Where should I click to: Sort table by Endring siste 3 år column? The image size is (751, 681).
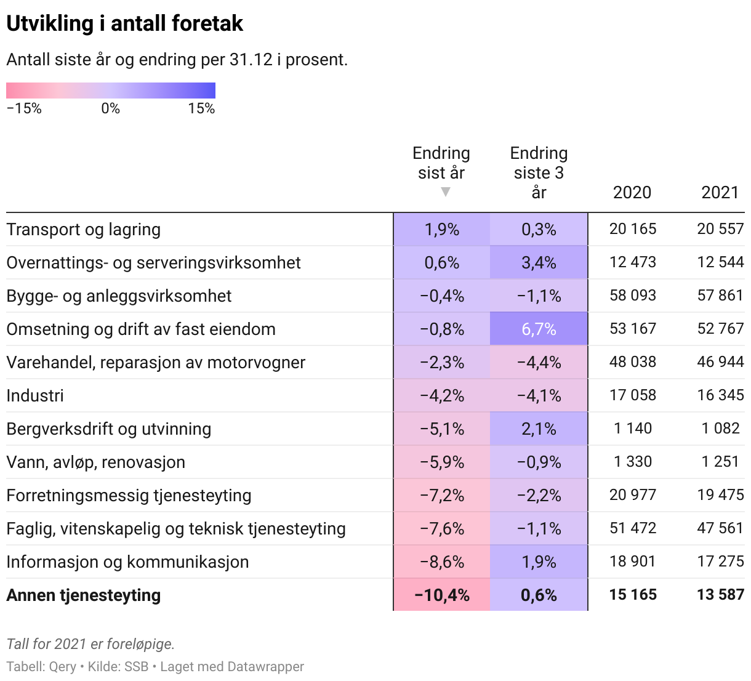539,172
